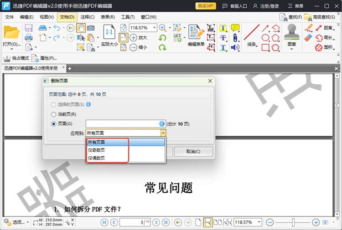Toggle 独占模式 exclusive mode
The width and height of the screenshot is (342, 230).
(x=16, y=58)
